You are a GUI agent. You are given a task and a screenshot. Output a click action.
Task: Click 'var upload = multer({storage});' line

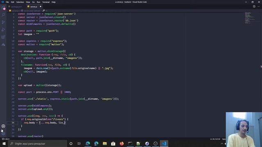pyautogui.click(x=40, y=85)
